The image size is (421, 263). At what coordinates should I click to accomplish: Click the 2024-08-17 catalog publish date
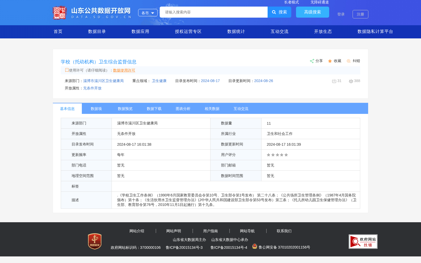click(210, 81)
